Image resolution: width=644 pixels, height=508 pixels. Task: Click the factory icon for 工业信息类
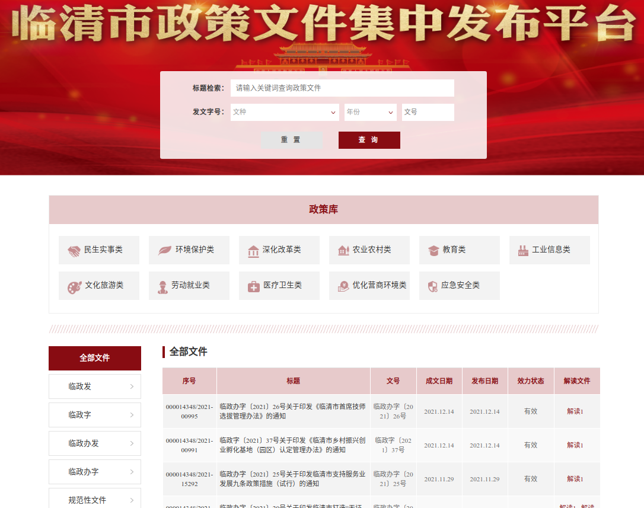click(x=523, y=250)
